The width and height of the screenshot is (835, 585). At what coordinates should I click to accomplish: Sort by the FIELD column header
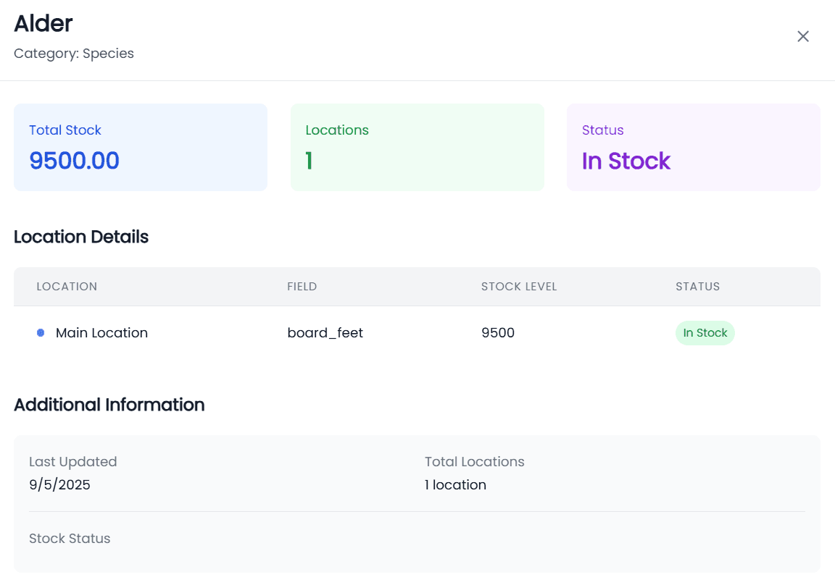[x=302, y=286]
